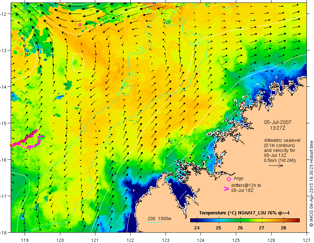Click longitude axis label '123'

point(166,240)
